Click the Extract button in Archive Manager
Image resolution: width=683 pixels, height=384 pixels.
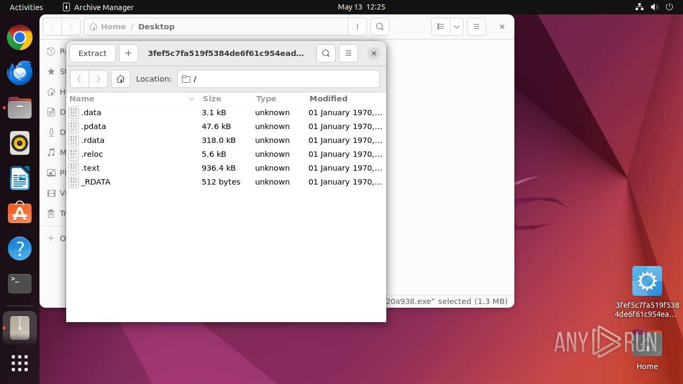click(92, 53)
